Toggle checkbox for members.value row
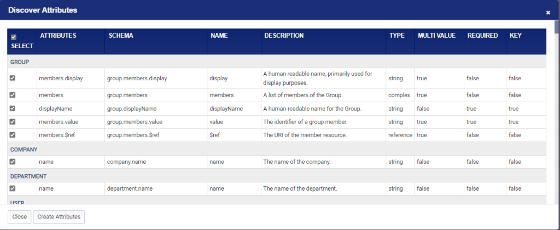 (13, 122)
